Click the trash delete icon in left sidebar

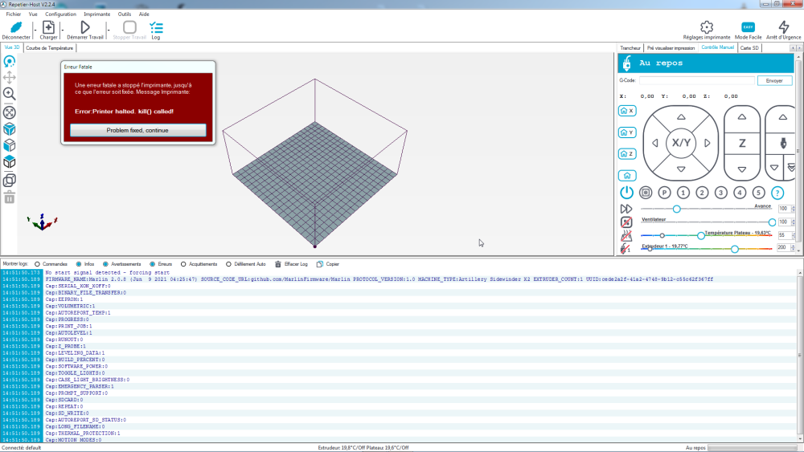(10, 197)
